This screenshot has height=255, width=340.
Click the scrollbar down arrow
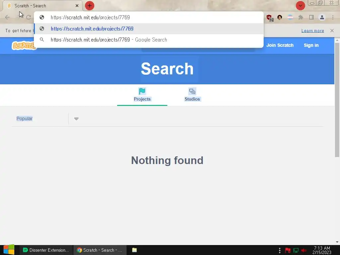click(x=337, y=242)
